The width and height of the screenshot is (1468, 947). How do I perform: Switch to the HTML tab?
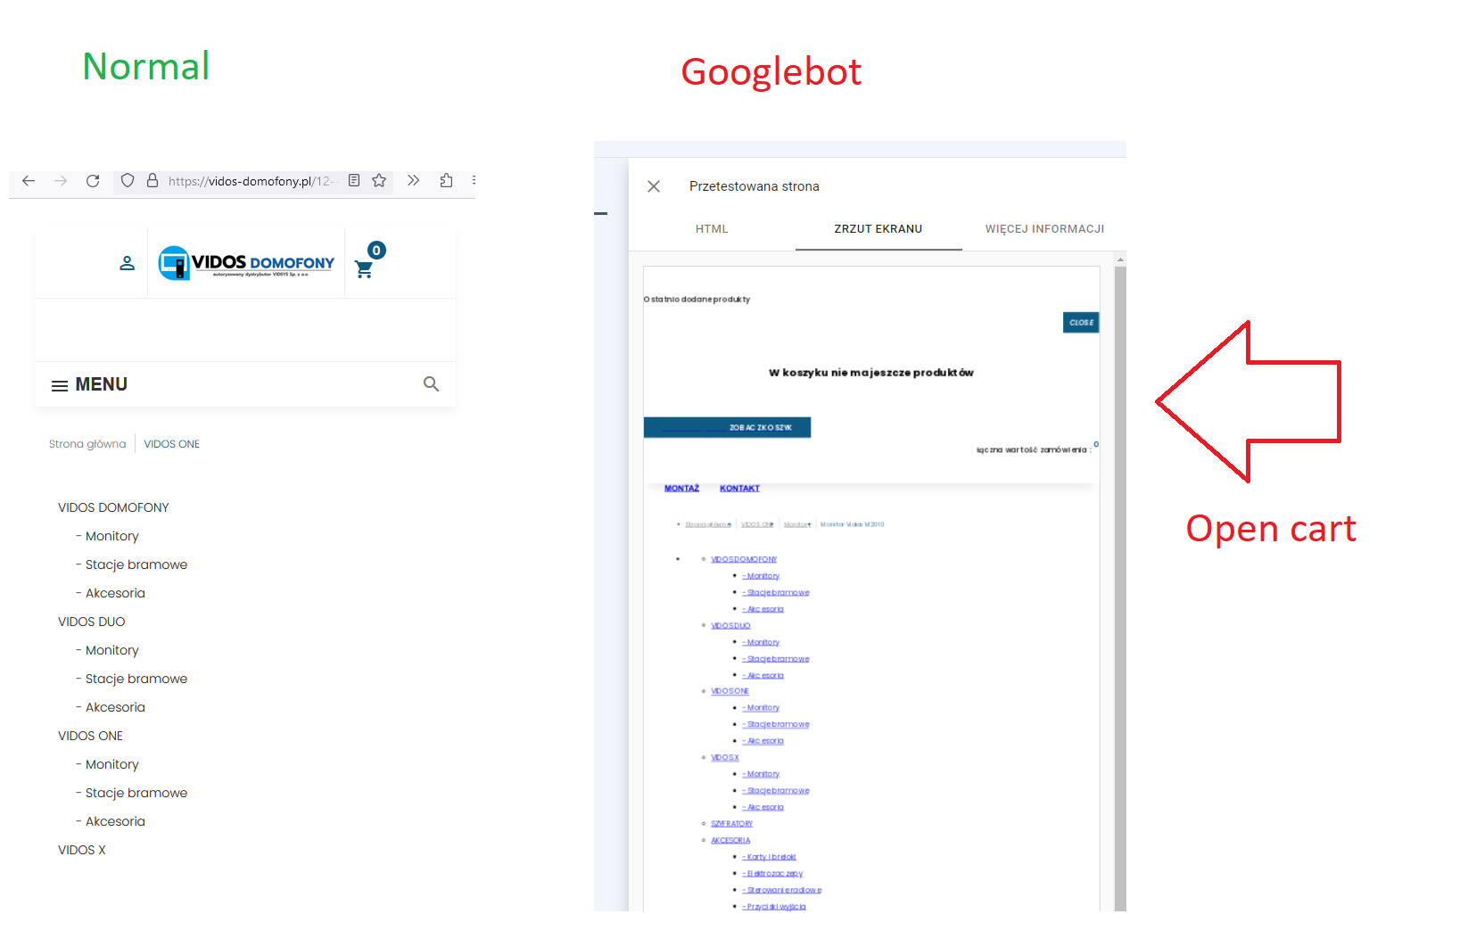tap(712, 229)
